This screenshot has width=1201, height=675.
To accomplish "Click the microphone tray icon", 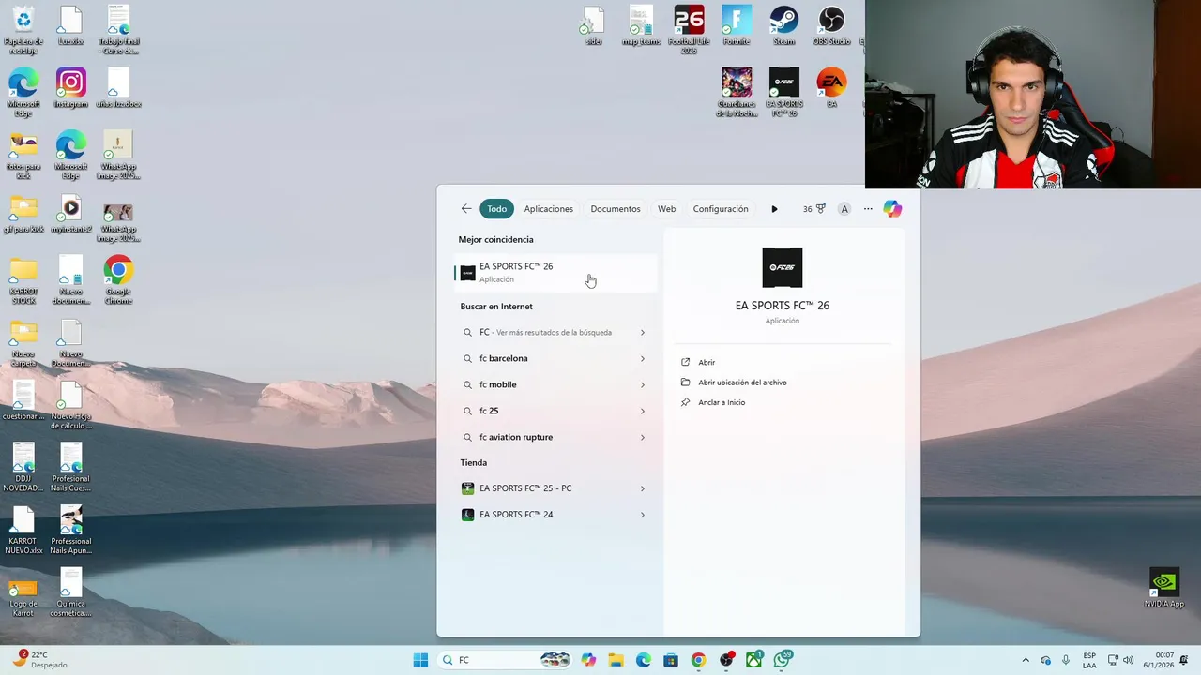I will pyautogui.click(x=1066, y=660).
